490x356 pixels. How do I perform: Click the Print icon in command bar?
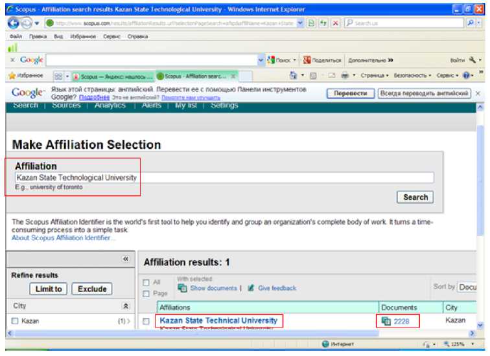click(x=345, y=76)
